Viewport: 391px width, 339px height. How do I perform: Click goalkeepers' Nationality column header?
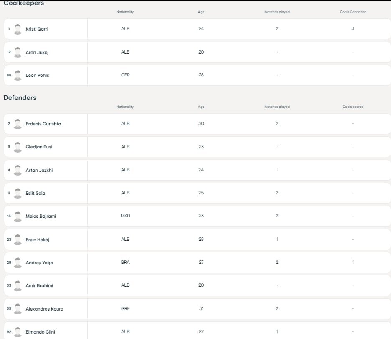(x=125, y=12)
